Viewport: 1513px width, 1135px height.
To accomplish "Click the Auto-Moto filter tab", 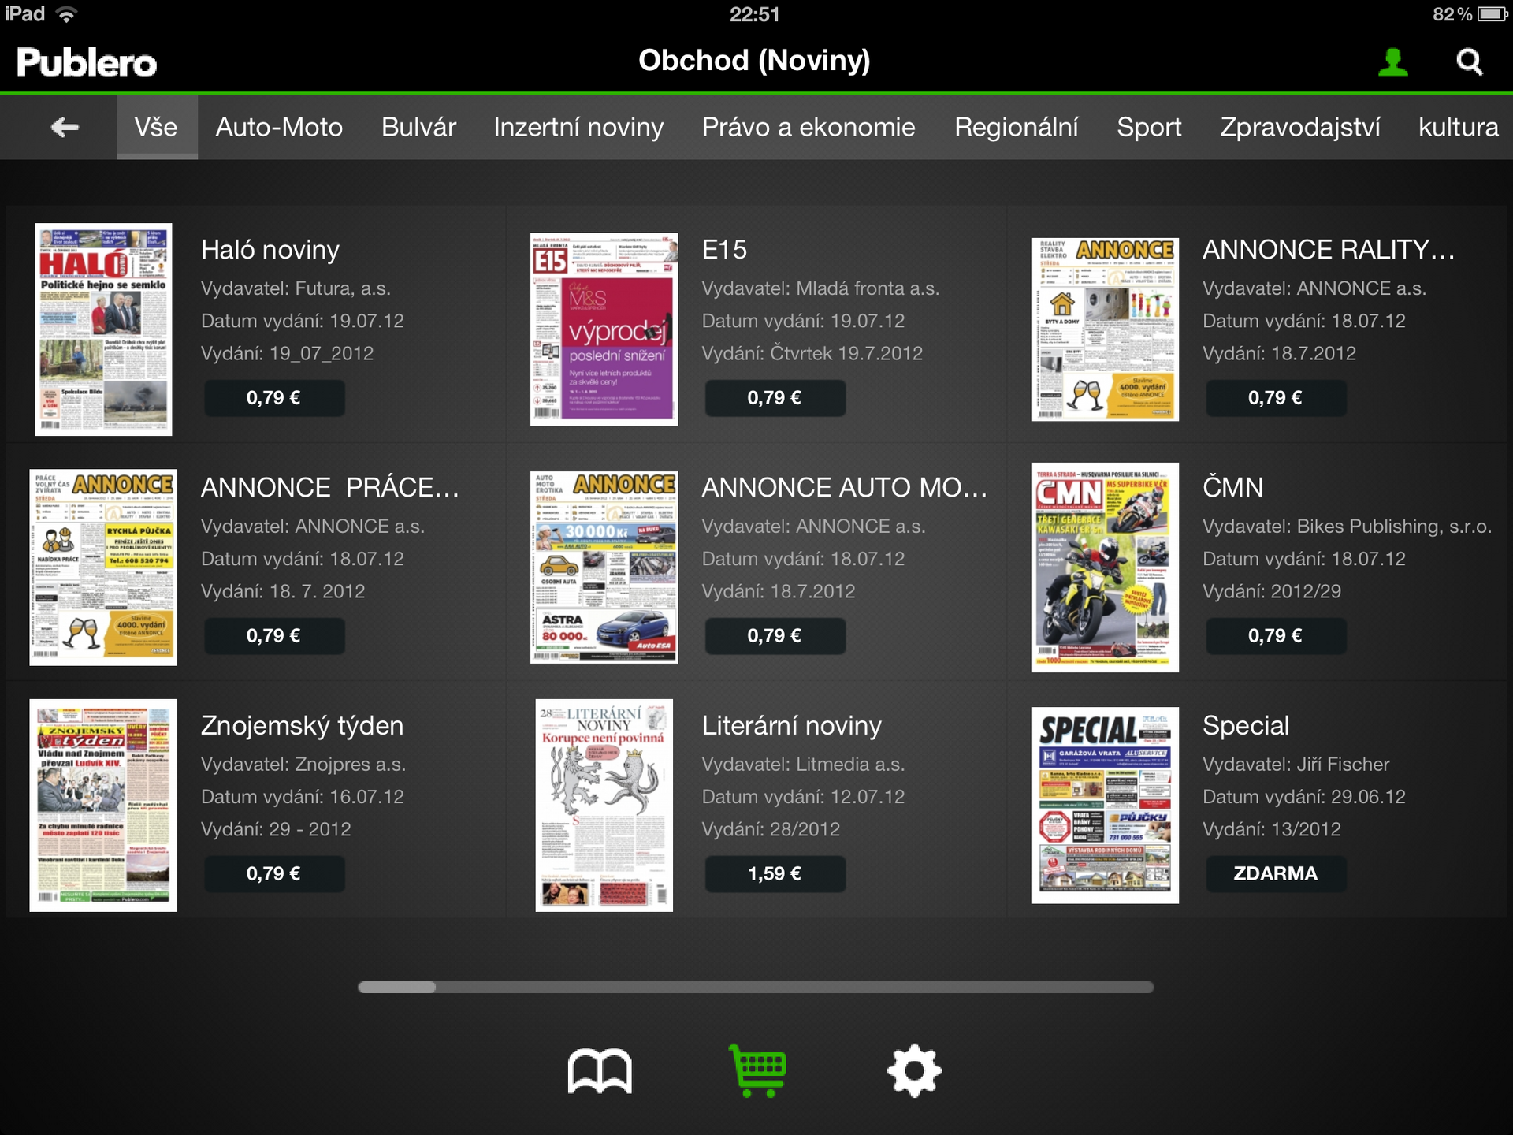I will click(279, 128).
